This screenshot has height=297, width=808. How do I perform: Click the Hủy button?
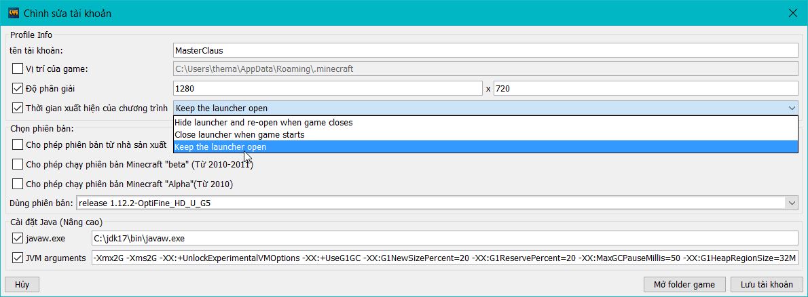(22, 285)
